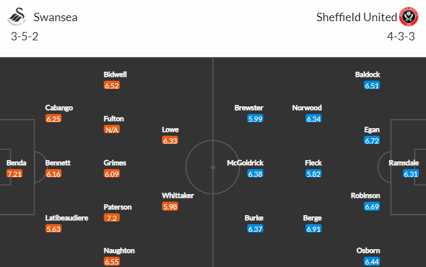
Task: Click Brewster's 5.99 rating badge
Action: [x=255, y=118]
